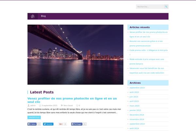The height and width of the screenshot is (131, 196).
Task: Click the bridge night skyline banner image
Action: tap(75, 55)
